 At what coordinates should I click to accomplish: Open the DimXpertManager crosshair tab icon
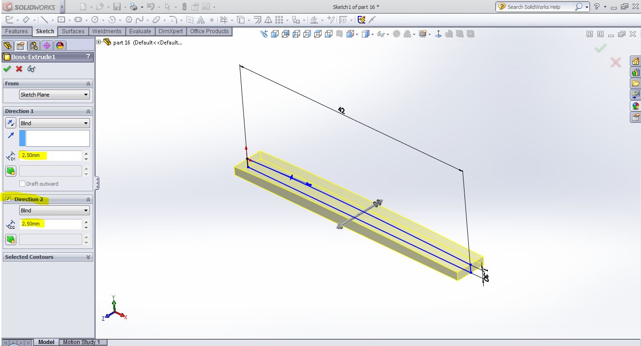click(x=46, y=45)
